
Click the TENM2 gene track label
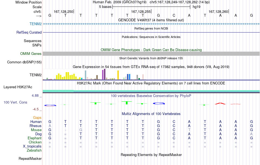coord(36,24)
